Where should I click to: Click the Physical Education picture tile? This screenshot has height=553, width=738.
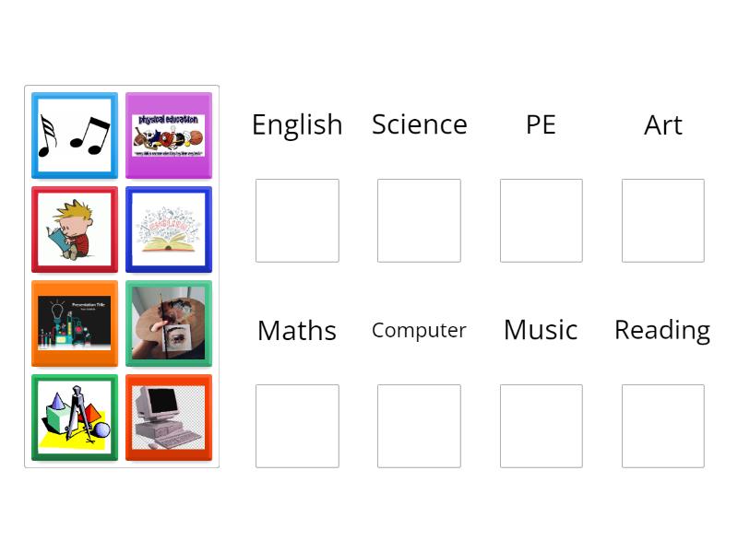169,135
